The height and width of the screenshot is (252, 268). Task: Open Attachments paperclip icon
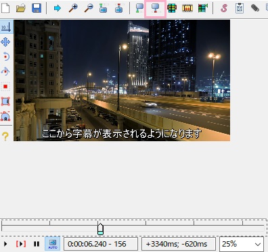click(255, 8)
